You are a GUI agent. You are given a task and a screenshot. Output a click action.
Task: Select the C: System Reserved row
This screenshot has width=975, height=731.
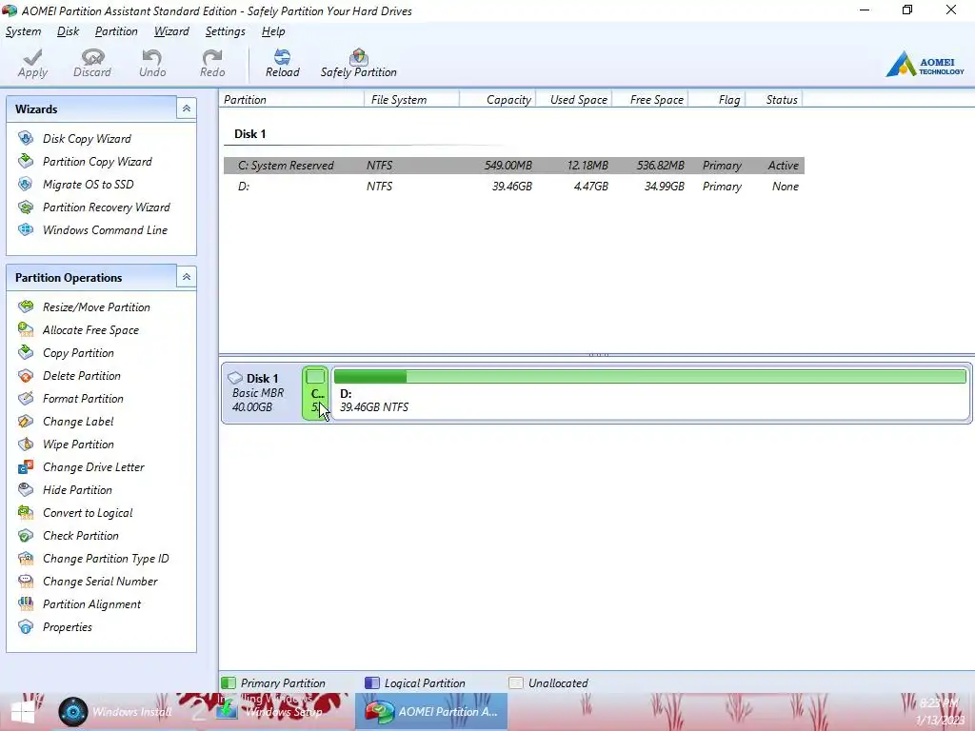click(513, 165)
